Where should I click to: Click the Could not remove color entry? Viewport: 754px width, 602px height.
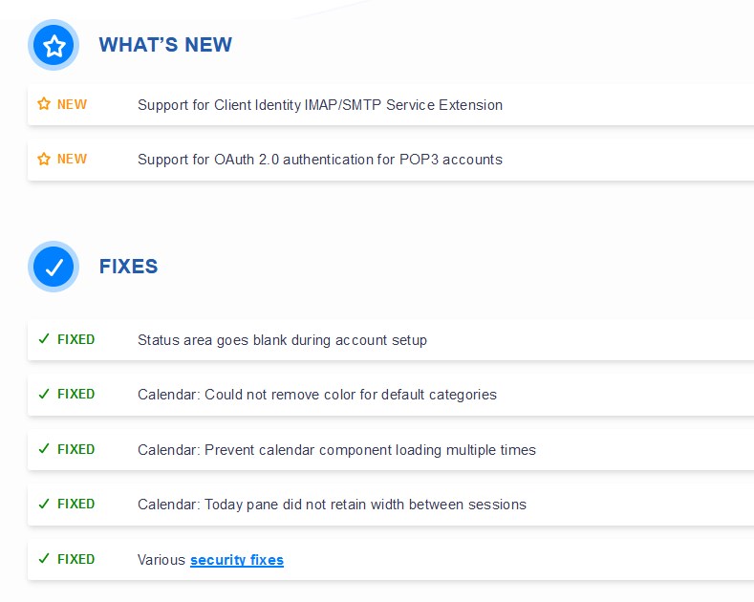(317, 395)
